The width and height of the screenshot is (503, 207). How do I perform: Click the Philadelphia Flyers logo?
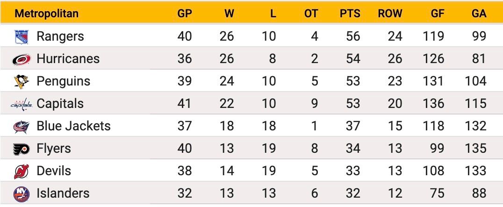(22, 149)
